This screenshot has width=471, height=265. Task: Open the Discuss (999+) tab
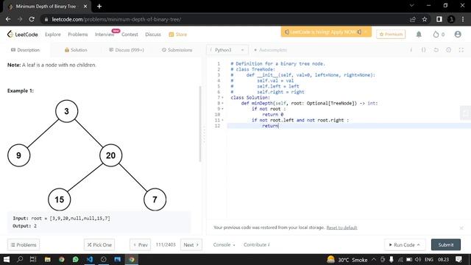tap(126, 50)
